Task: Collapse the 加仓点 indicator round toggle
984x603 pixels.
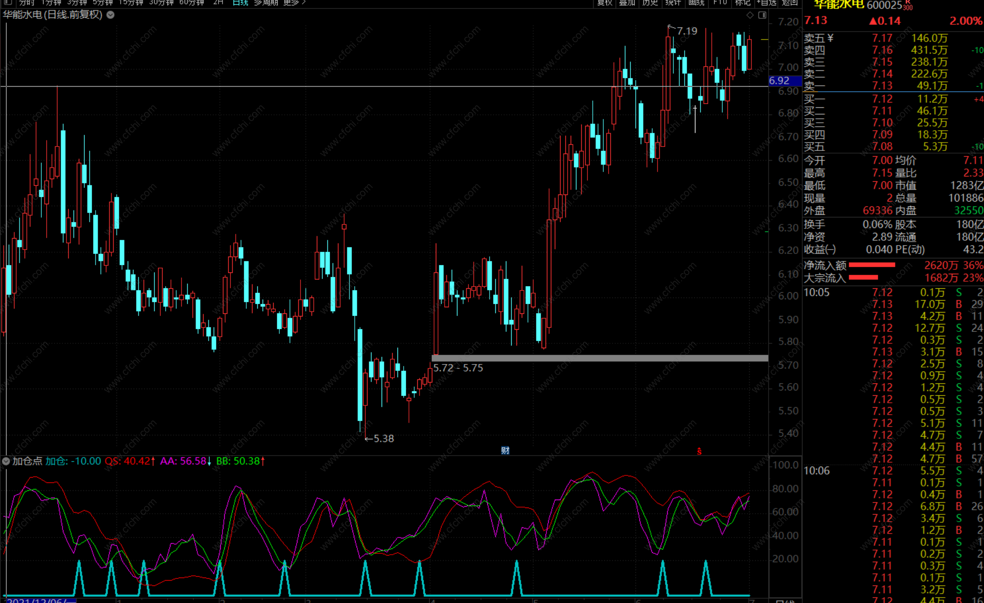Action: click(6, 461)
